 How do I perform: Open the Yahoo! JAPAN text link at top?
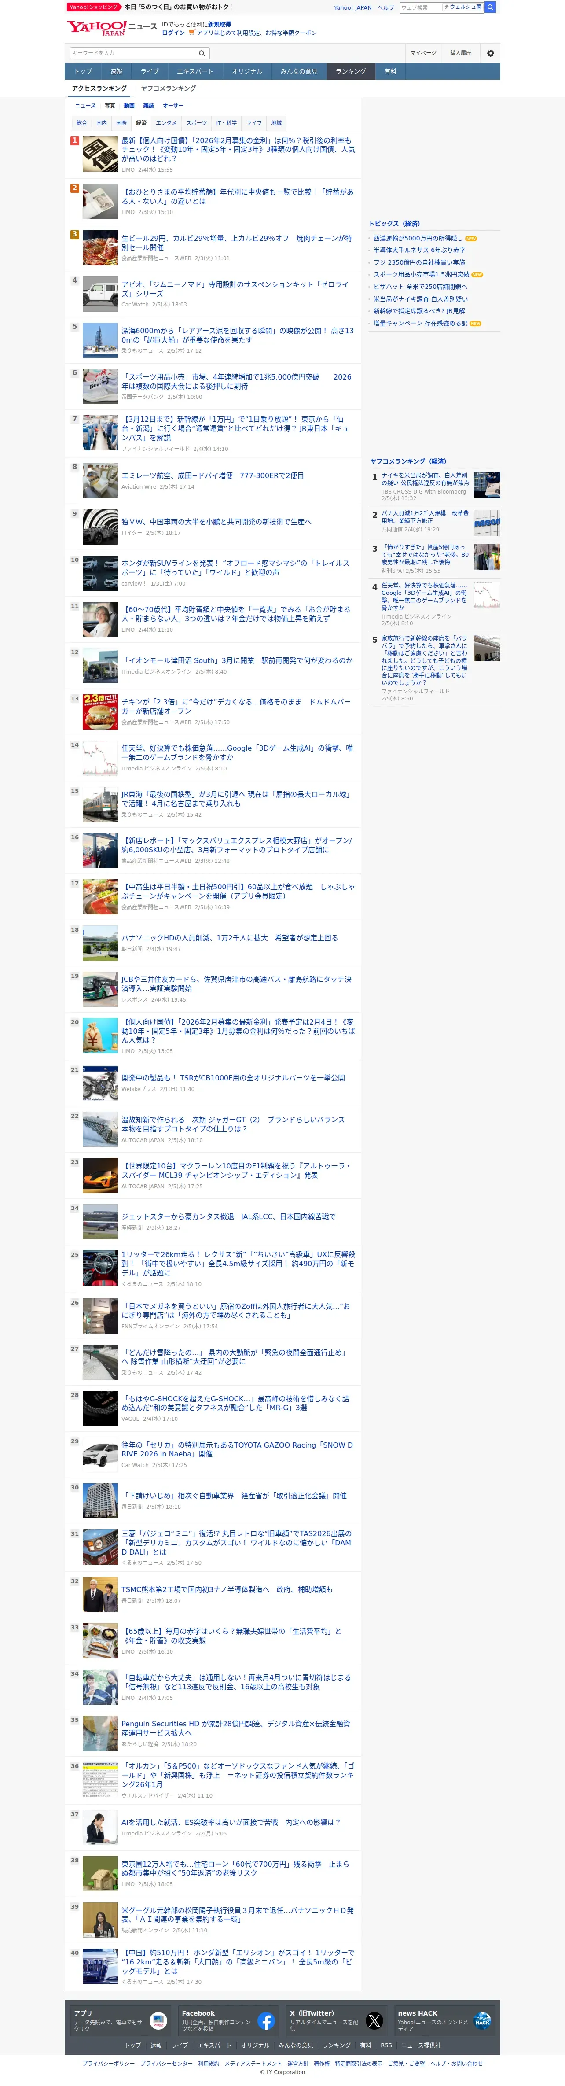(x=353, y=7)
